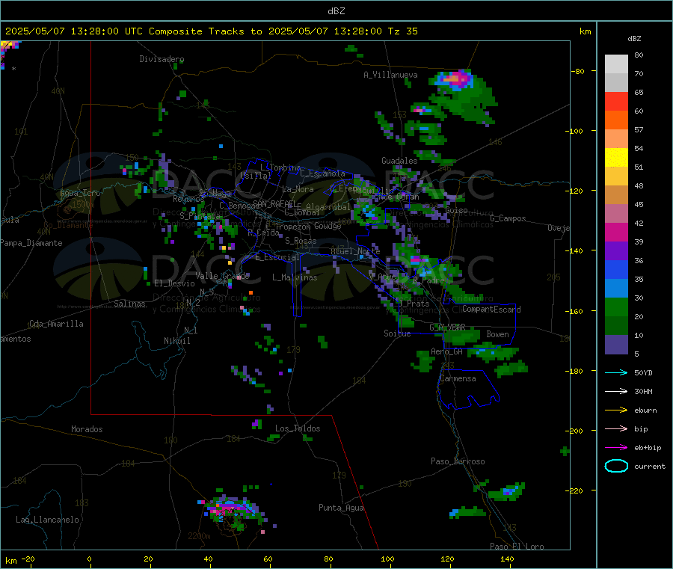
Task: Click the 0 km bottom axis tick
Action: pos(89,559)
